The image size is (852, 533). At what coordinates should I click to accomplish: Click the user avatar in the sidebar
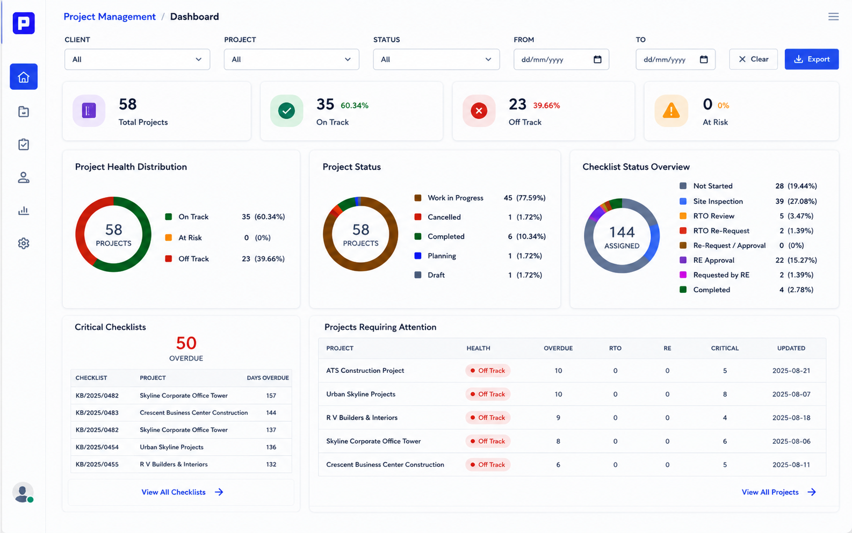point(23,493)
